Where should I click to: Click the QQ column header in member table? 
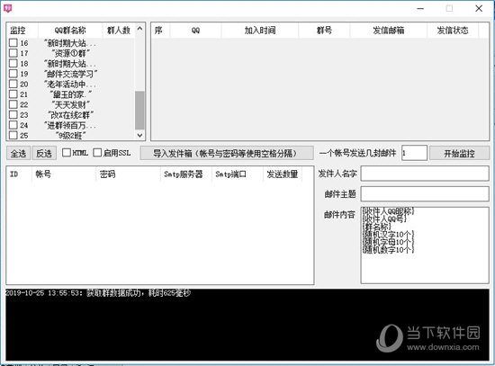[x=195, y=31]
